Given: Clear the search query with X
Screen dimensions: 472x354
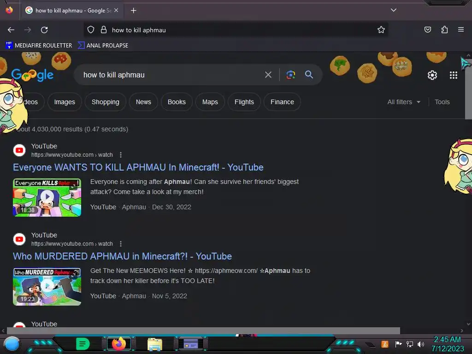Looking at the screenshot, I should [268, 75].
